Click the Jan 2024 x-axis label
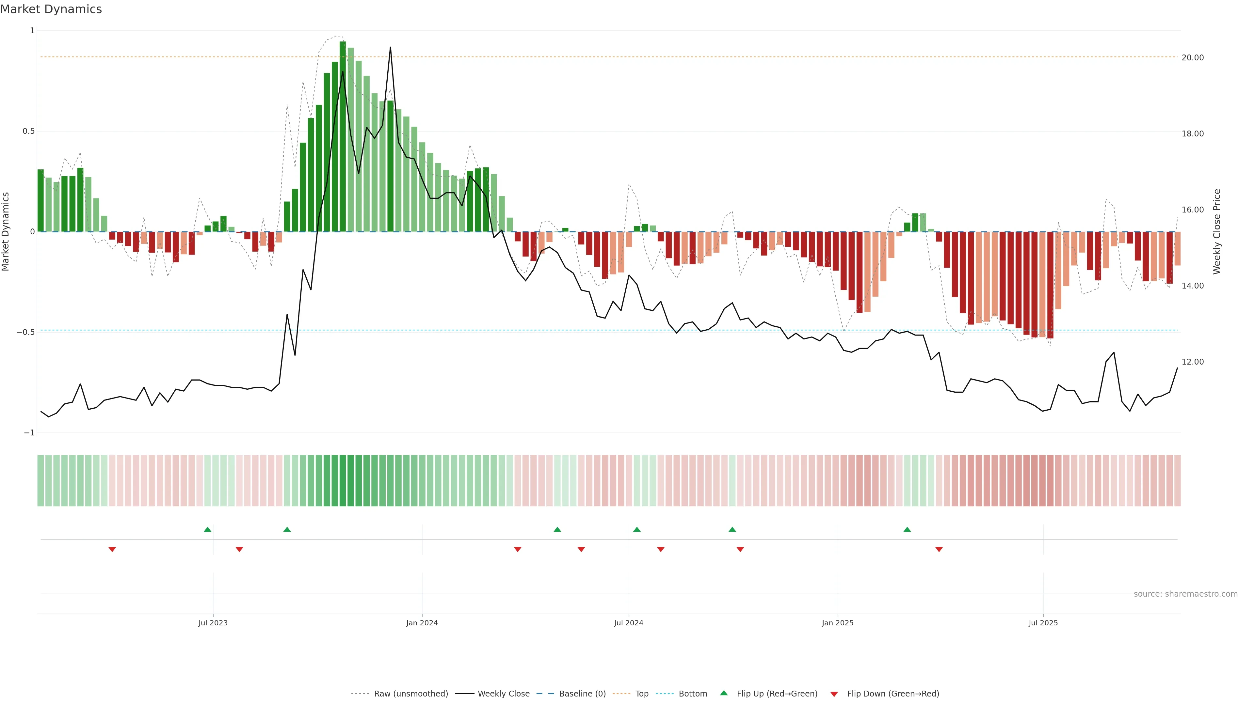The height and width of the screenshot is (705, 1254). pyautogui.click(x=422, y=623)
